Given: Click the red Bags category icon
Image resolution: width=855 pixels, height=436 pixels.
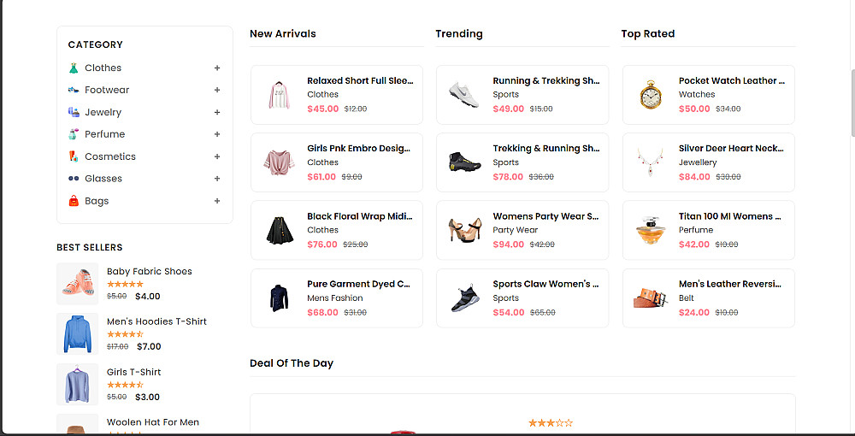Looking at the screenshot, I should [x=74, y=201].
